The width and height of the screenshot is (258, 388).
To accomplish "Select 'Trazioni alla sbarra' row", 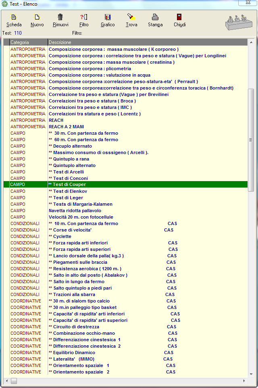I will pos(125,294).
